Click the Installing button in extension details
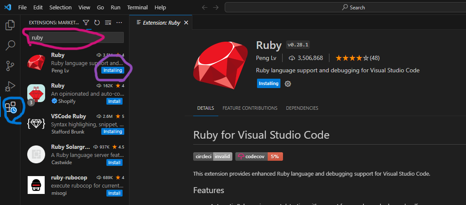466x205 pixels. [x=269, y=83]
